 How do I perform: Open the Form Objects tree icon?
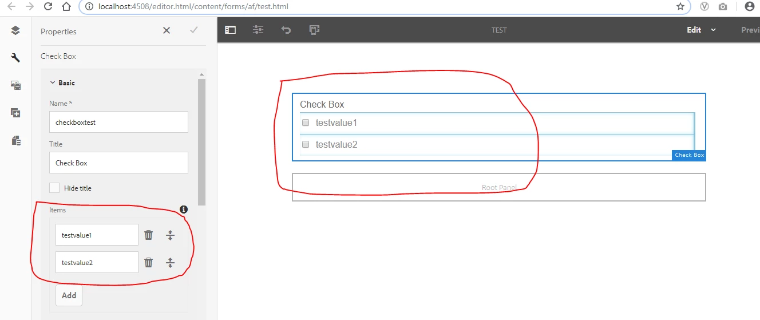15,140
